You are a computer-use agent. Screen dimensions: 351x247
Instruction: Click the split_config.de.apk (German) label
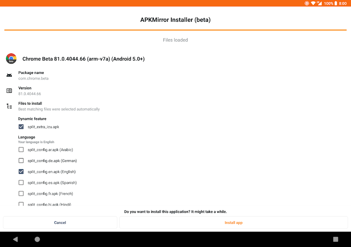[53, 161]
